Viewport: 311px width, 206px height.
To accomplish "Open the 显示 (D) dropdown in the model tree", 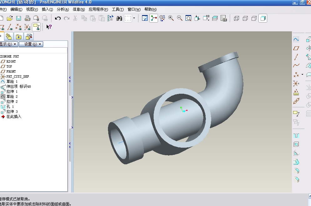I will [x=9, y=44].
